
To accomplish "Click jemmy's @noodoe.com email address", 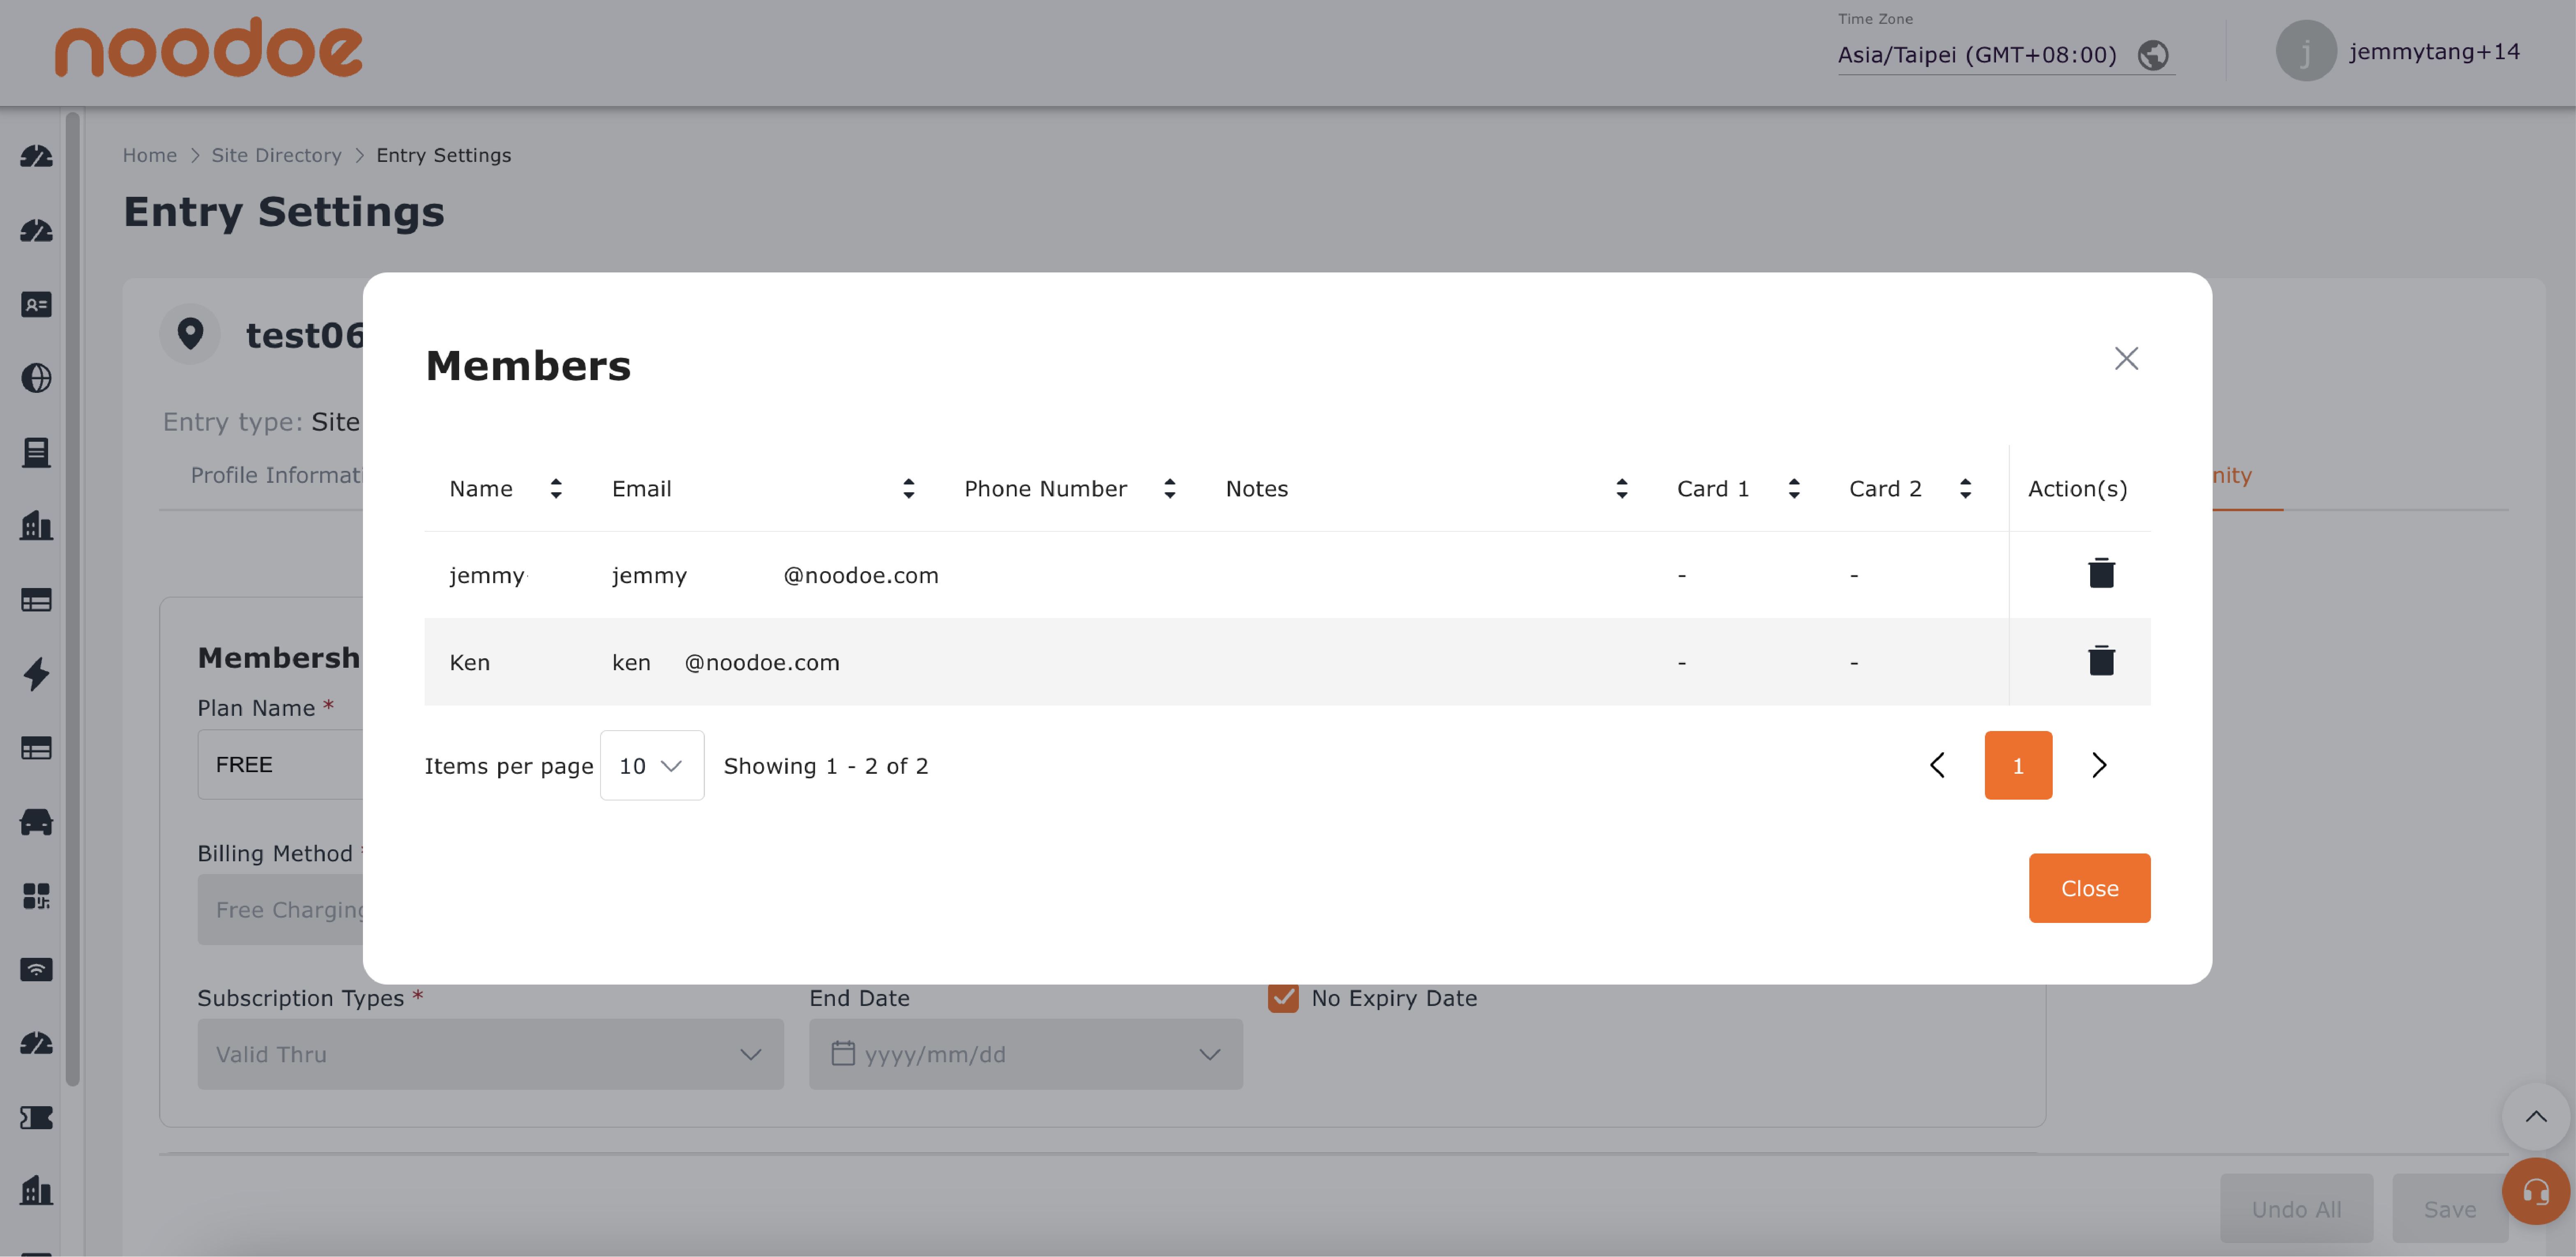I will point(775,576).
